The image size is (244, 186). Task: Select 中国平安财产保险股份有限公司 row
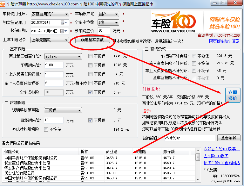(99, 158)
